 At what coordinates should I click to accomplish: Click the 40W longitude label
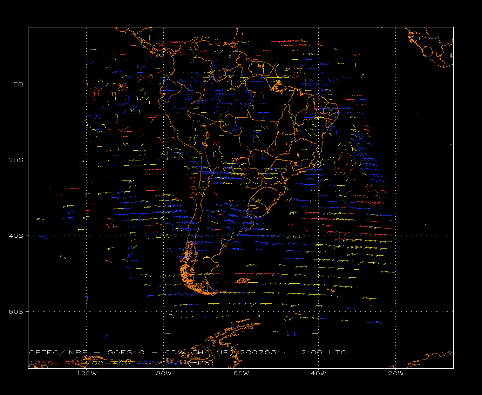click(318, 373)
